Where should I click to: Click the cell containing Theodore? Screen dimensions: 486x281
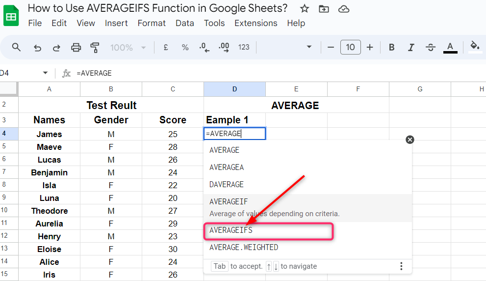point(49,211)
